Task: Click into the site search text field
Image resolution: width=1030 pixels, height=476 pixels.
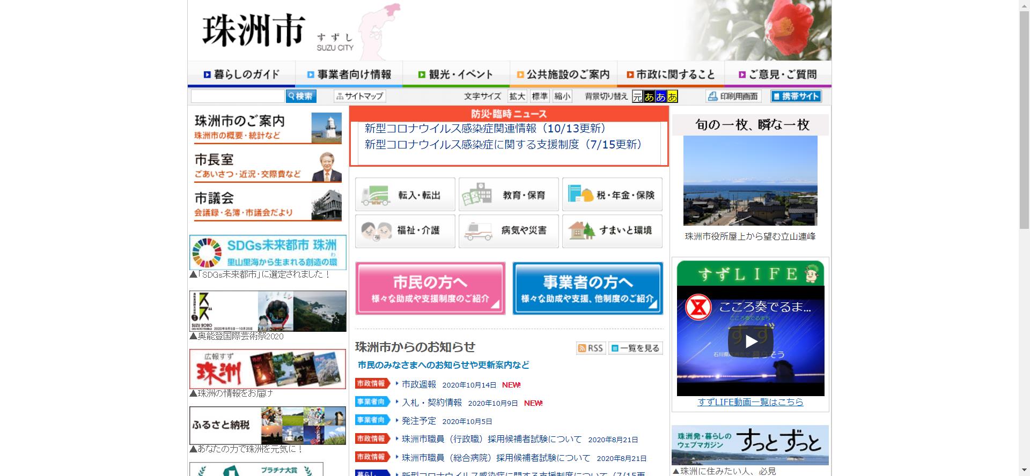Action: coord(238,96)
